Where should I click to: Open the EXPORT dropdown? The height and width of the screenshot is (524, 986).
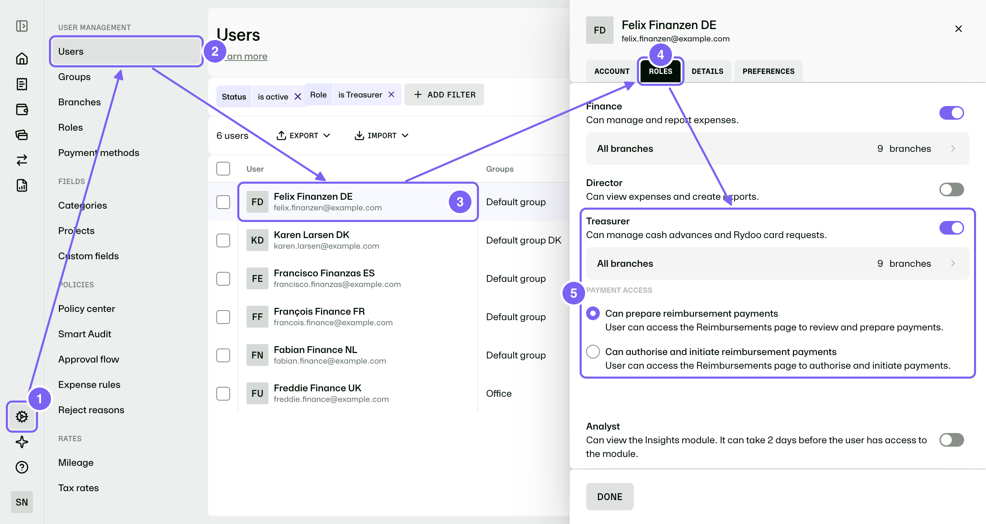[304, 135]
